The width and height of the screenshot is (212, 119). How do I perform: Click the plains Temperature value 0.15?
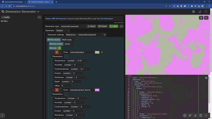[x=82, y=61]
